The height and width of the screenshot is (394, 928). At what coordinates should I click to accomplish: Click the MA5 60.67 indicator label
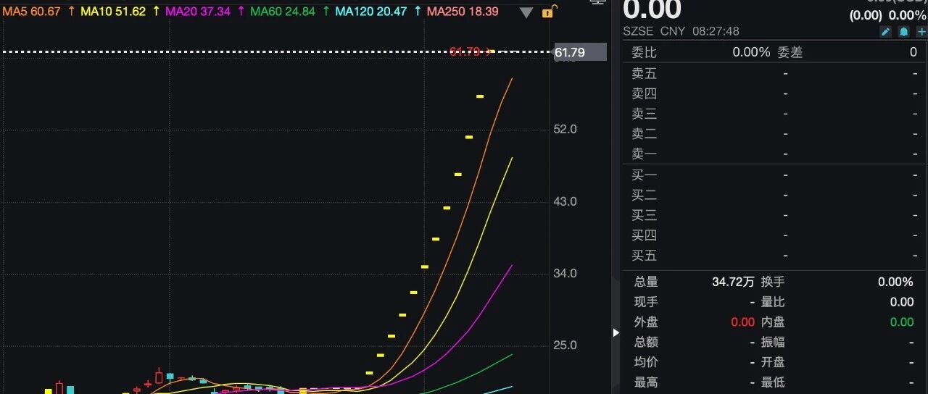click(x=31, y=12)
